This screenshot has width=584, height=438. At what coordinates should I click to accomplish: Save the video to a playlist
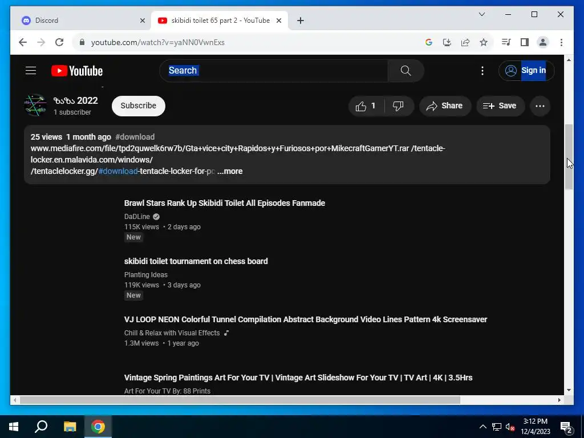pyautogui.click(x=500, y=106)
